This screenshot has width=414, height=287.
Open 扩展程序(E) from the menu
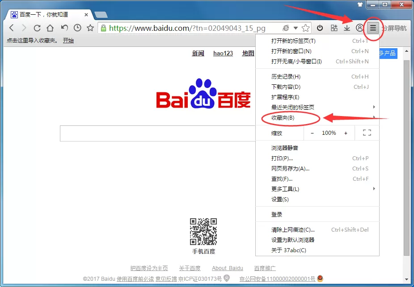(317, 97)
